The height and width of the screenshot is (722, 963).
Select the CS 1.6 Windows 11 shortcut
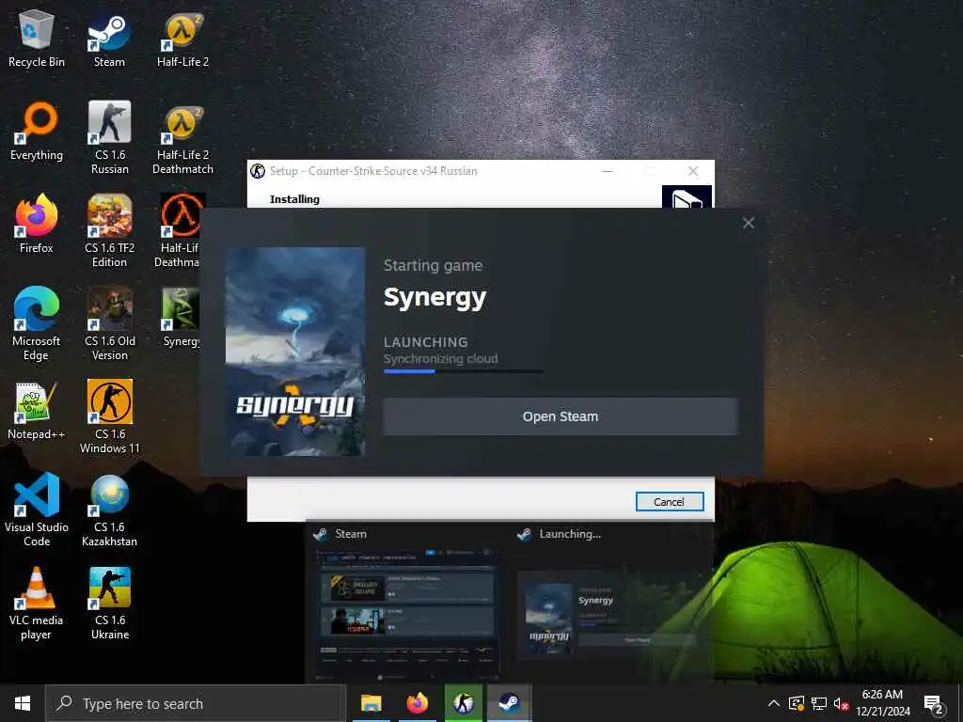(109, 417)
